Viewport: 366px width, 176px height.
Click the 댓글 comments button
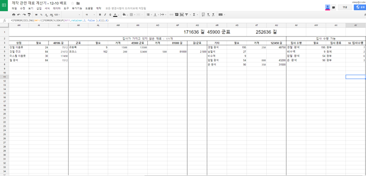tap(345, 7)
